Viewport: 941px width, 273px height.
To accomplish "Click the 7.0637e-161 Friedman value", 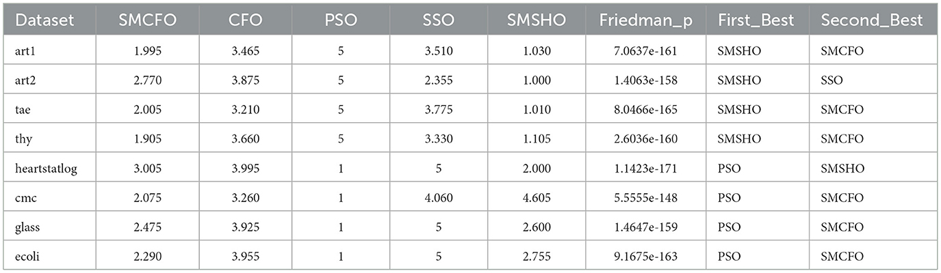I will click(x=644, y=50).
